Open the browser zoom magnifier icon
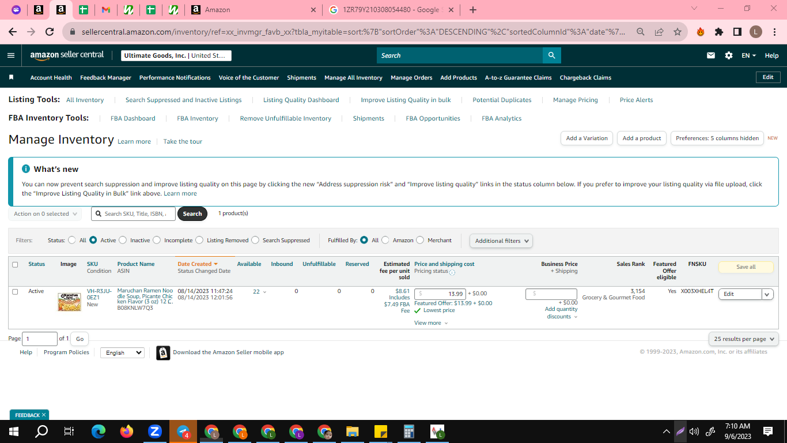The width and height of the screenshot is (787, 443). coord(641,32)
